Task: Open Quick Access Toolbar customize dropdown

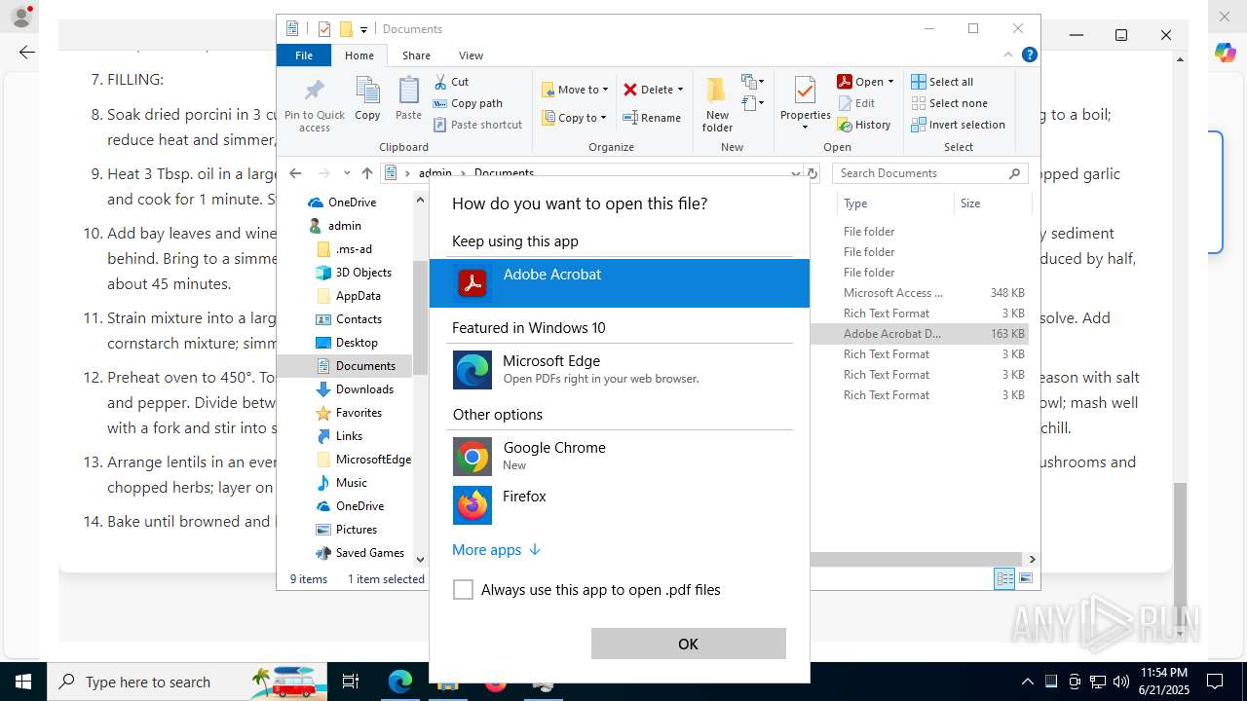Action: (363, 29)
